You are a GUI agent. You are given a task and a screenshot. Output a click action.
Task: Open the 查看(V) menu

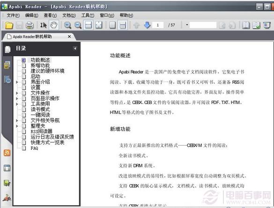50,15
